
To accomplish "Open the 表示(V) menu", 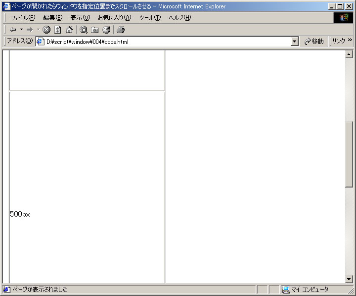I will click(x=80, y=18).
